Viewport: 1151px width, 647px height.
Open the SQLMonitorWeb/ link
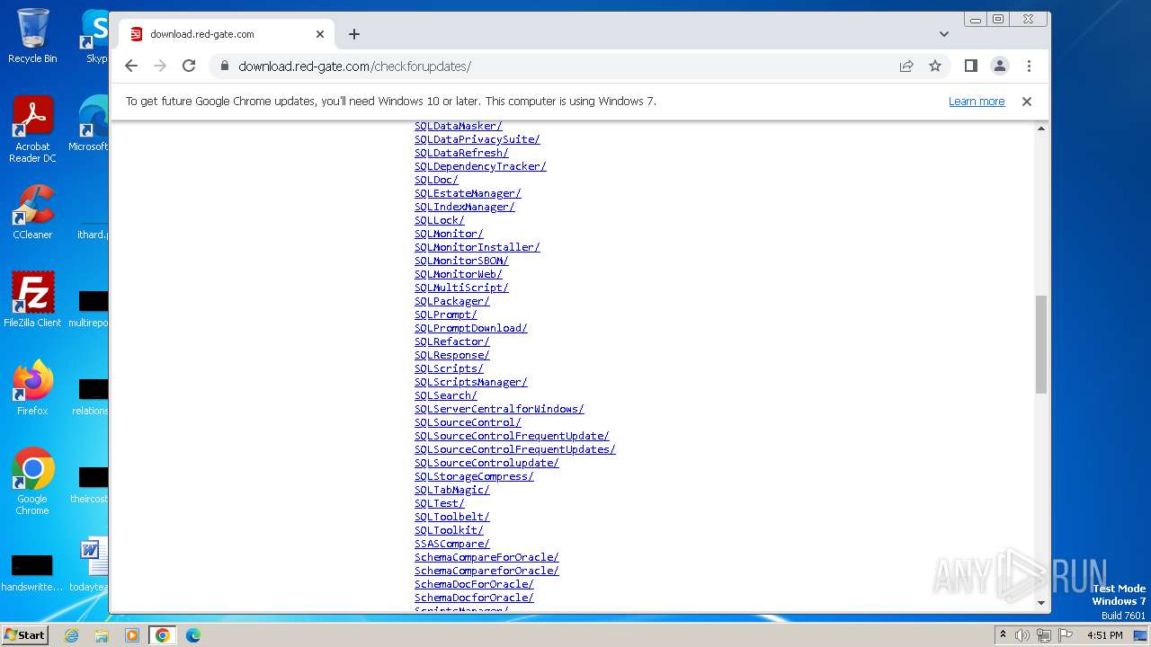(459, 274)
